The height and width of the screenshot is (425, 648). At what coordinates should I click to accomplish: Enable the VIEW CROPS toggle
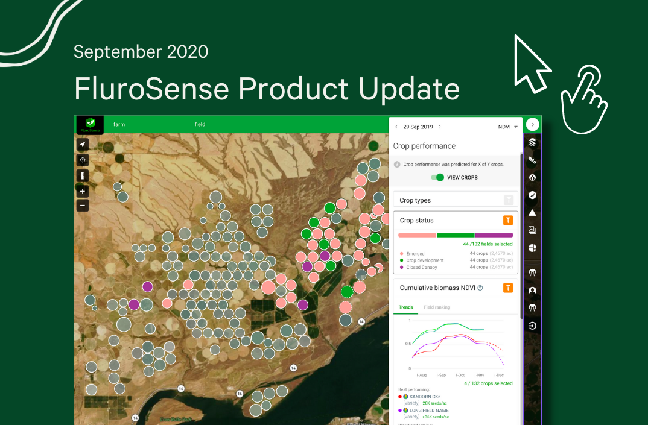click(x=439, y=177)
